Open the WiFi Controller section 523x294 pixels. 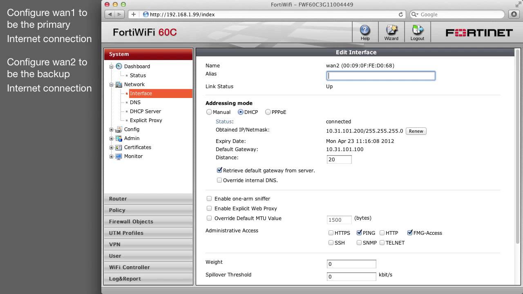[x=148, y=267]
